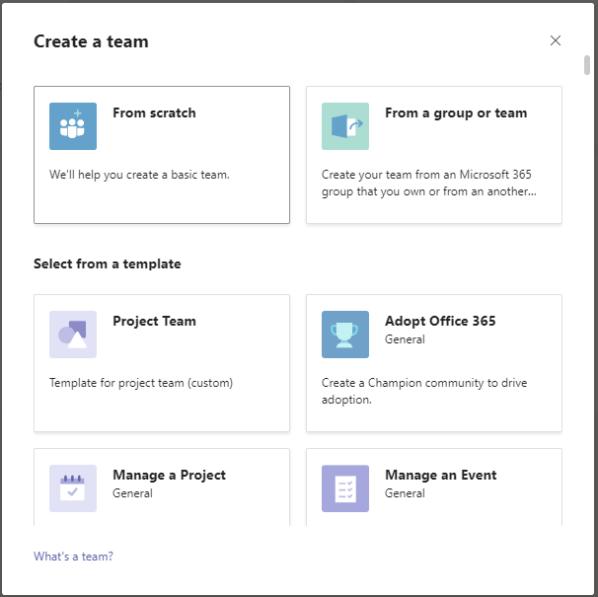The image size is (598, 597).
Task: Select the Project Team shapes icon
Action: click(x=73, y=335)
